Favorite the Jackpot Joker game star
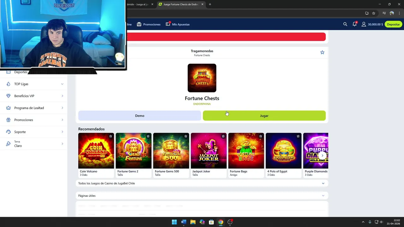This screenshot has height=227, width=404. (x=223, y=136)
